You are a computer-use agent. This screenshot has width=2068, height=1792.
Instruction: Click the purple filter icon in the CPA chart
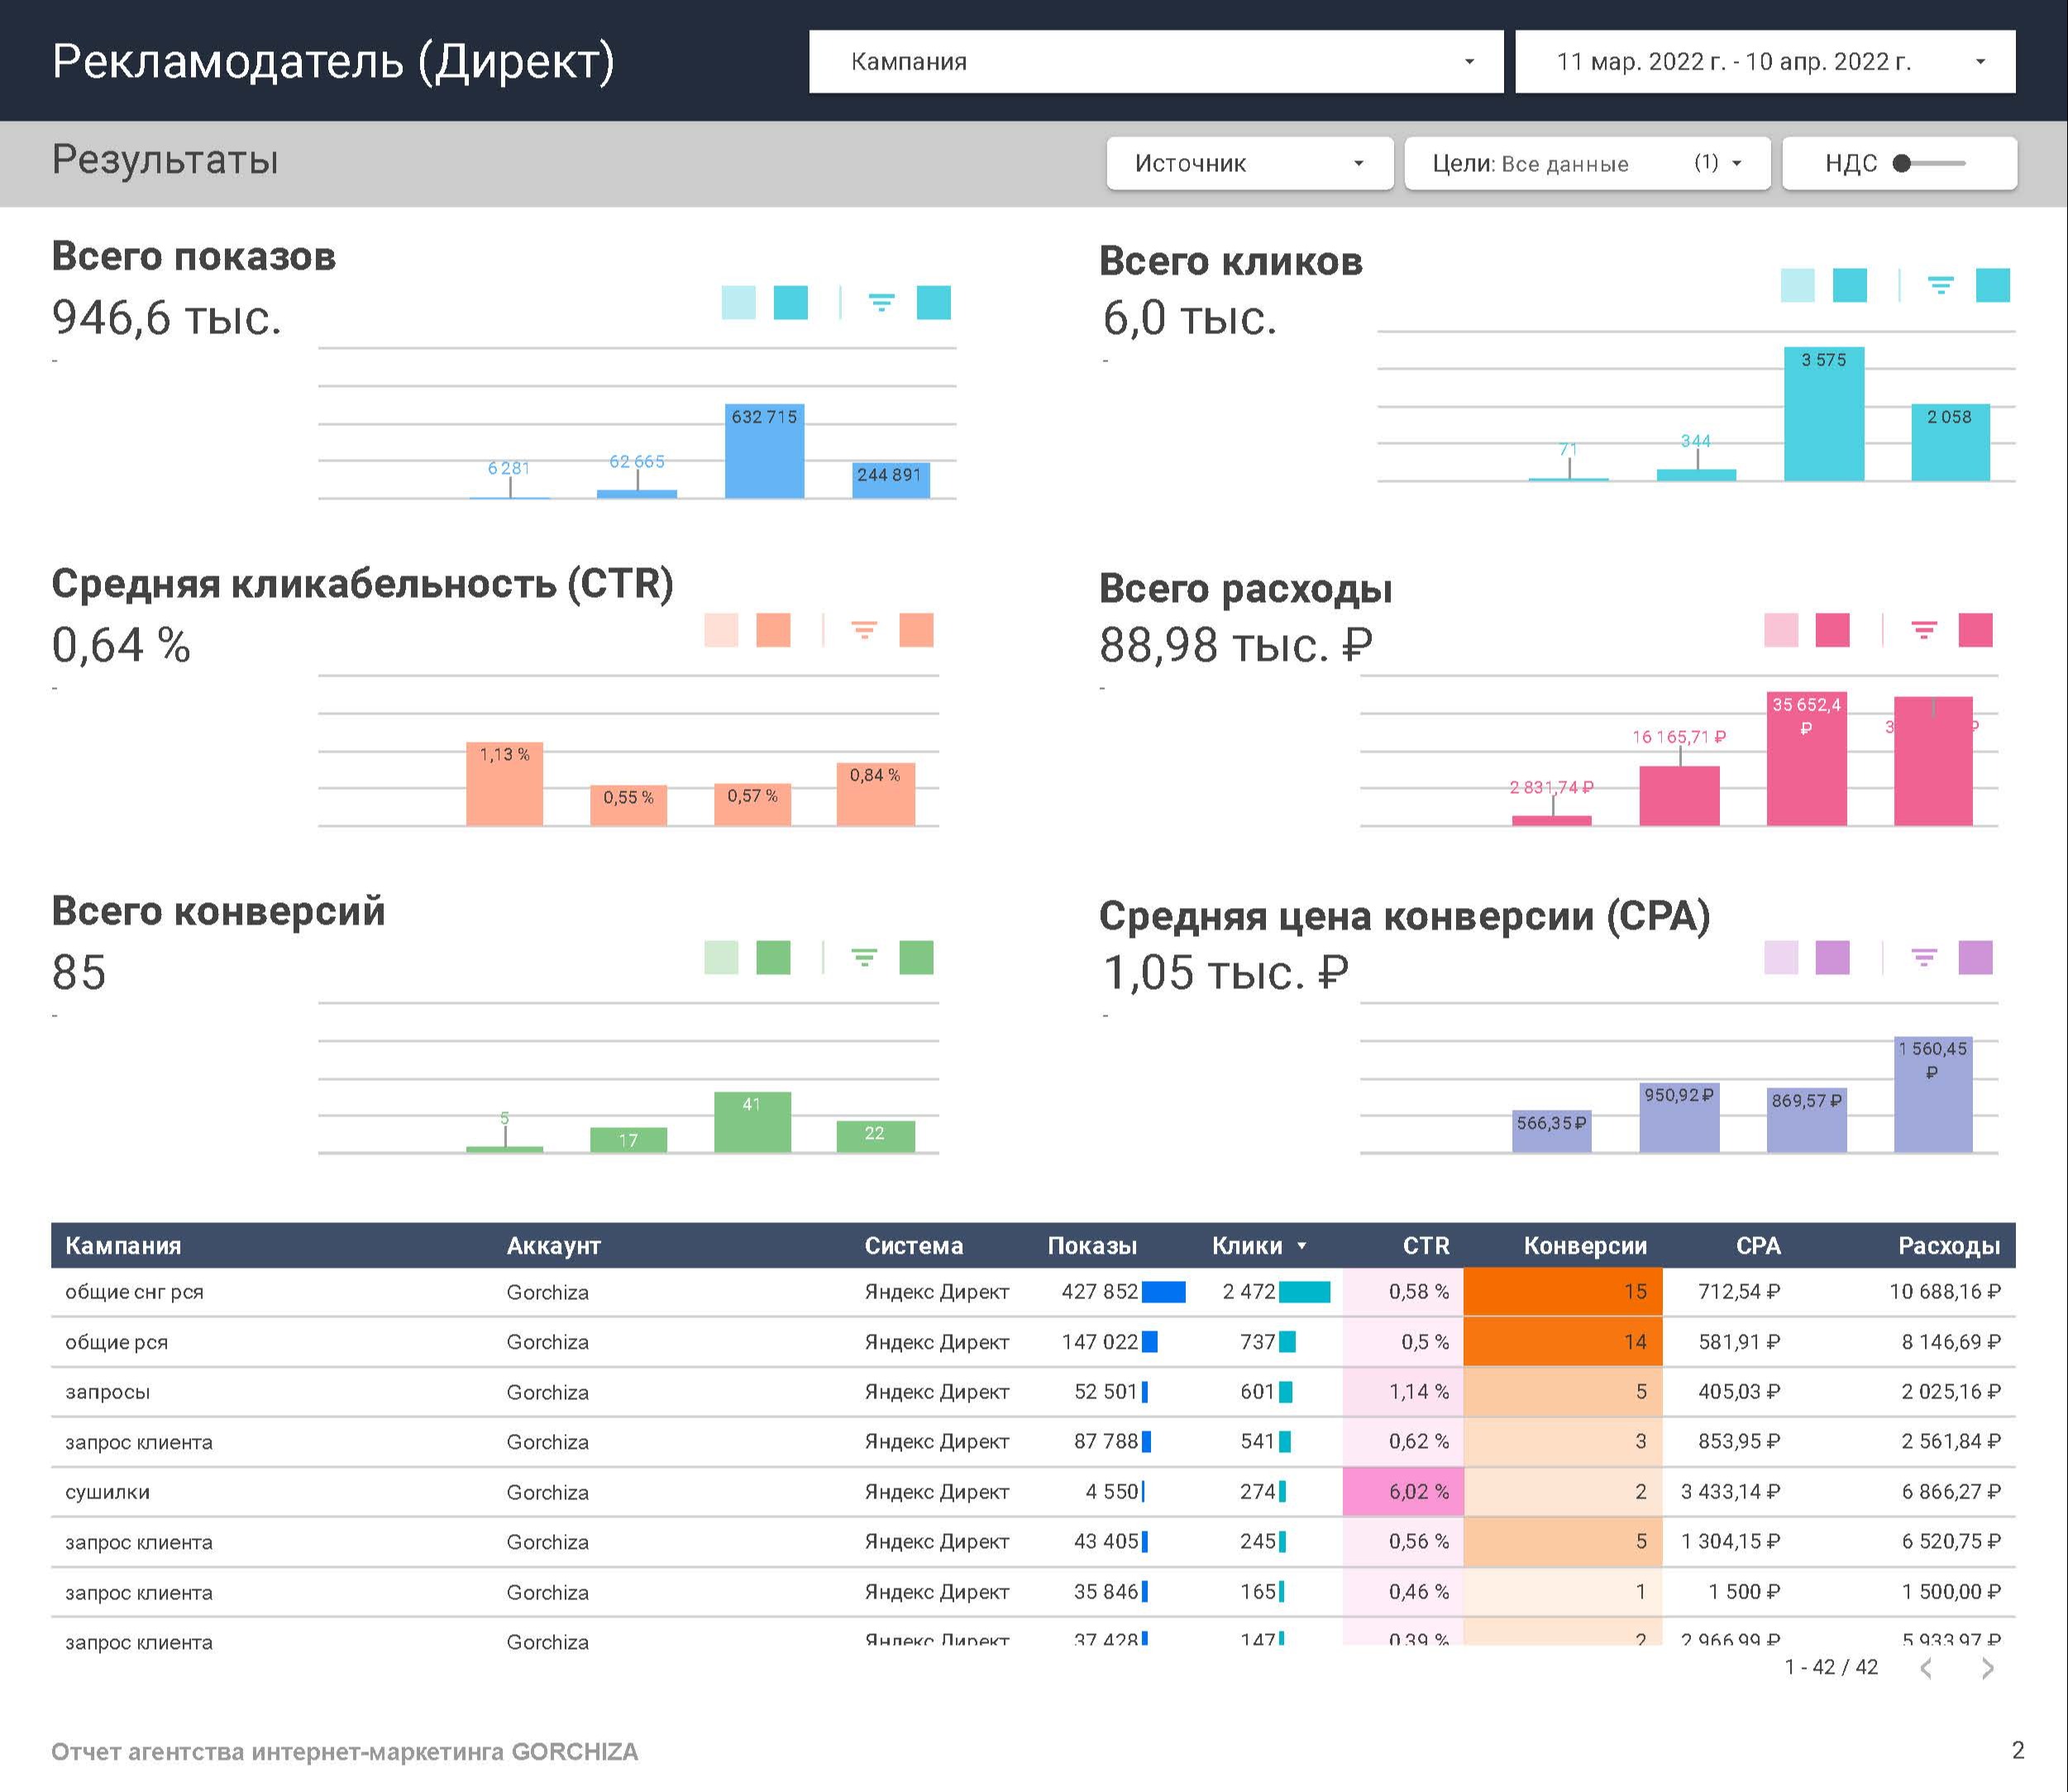(x=1924, y=958)
